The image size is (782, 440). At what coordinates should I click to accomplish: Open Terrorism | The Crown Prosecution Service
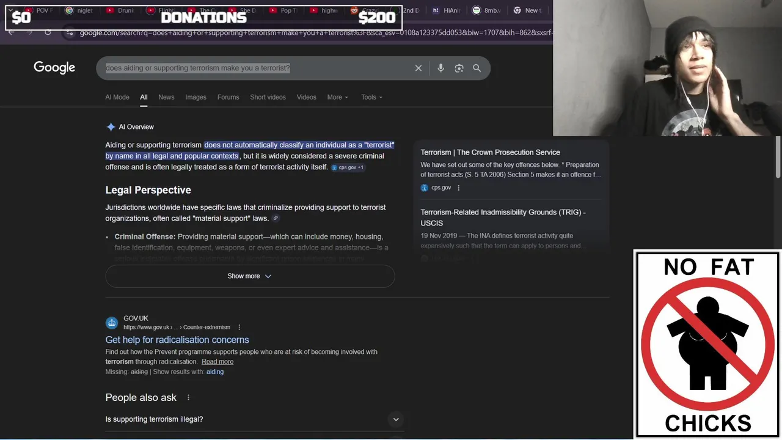pos(490,152)
